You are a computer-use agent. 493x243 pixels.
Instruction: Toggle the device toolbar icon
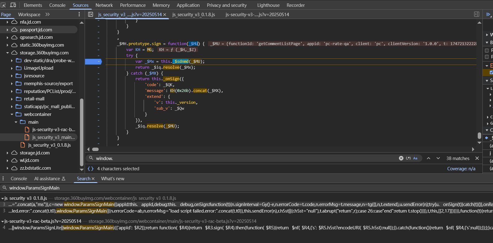[13, 5]
